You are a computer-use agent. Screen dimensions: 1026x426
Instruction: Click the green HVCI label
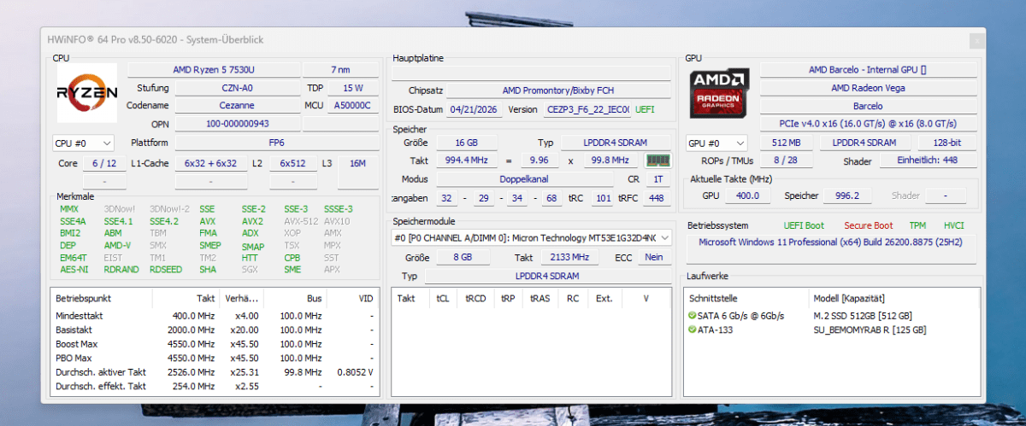[954, 226]
